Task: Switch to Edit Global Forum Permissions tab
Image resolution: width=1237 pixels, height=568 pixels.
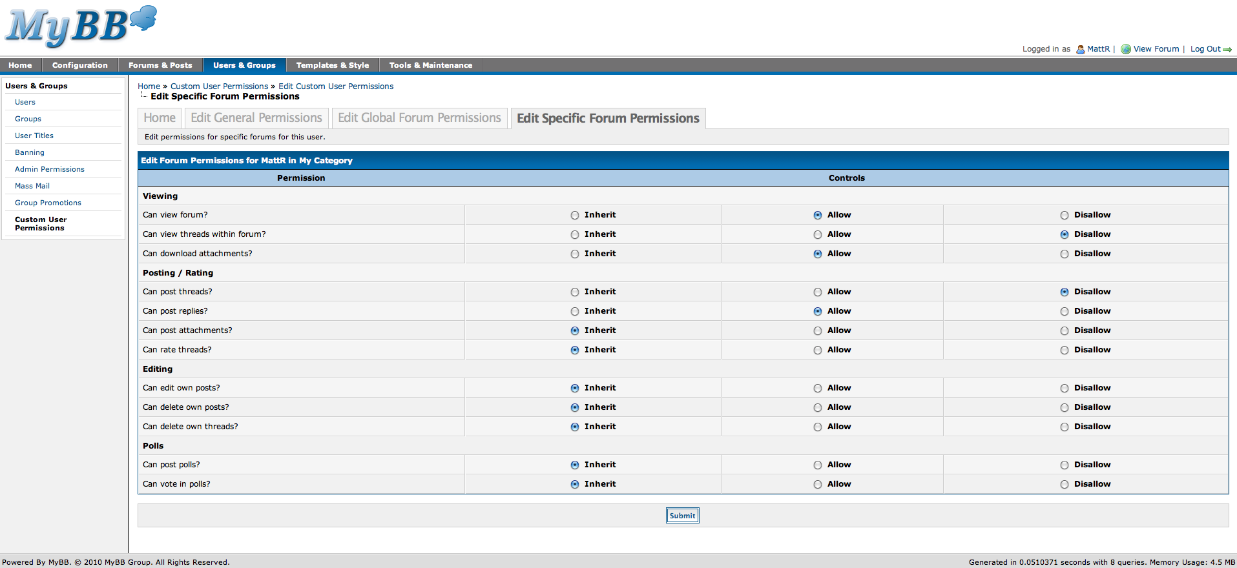Action: (419, 118)
